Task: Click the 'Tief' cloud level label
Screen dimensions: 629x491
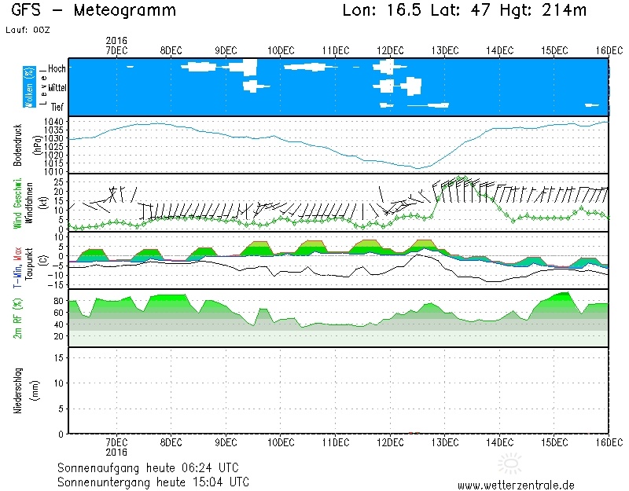Action: click(x=57, y=107)
